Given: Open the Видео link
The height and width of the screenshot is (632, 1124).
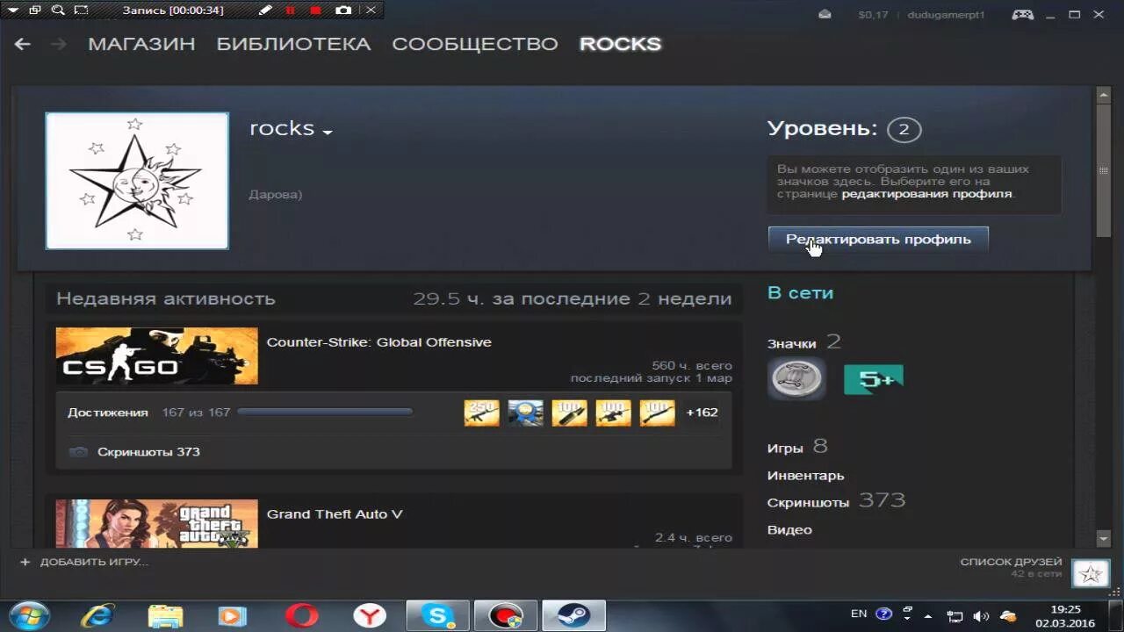Looking at the screenshot, I should [789, 529].
